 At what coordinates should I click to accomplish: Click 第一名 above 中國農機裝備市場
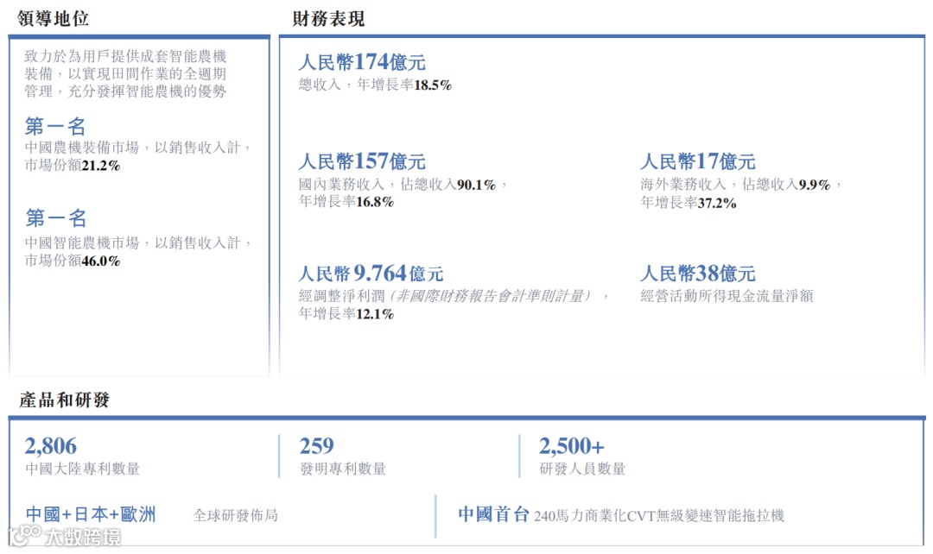coord(55,126)
